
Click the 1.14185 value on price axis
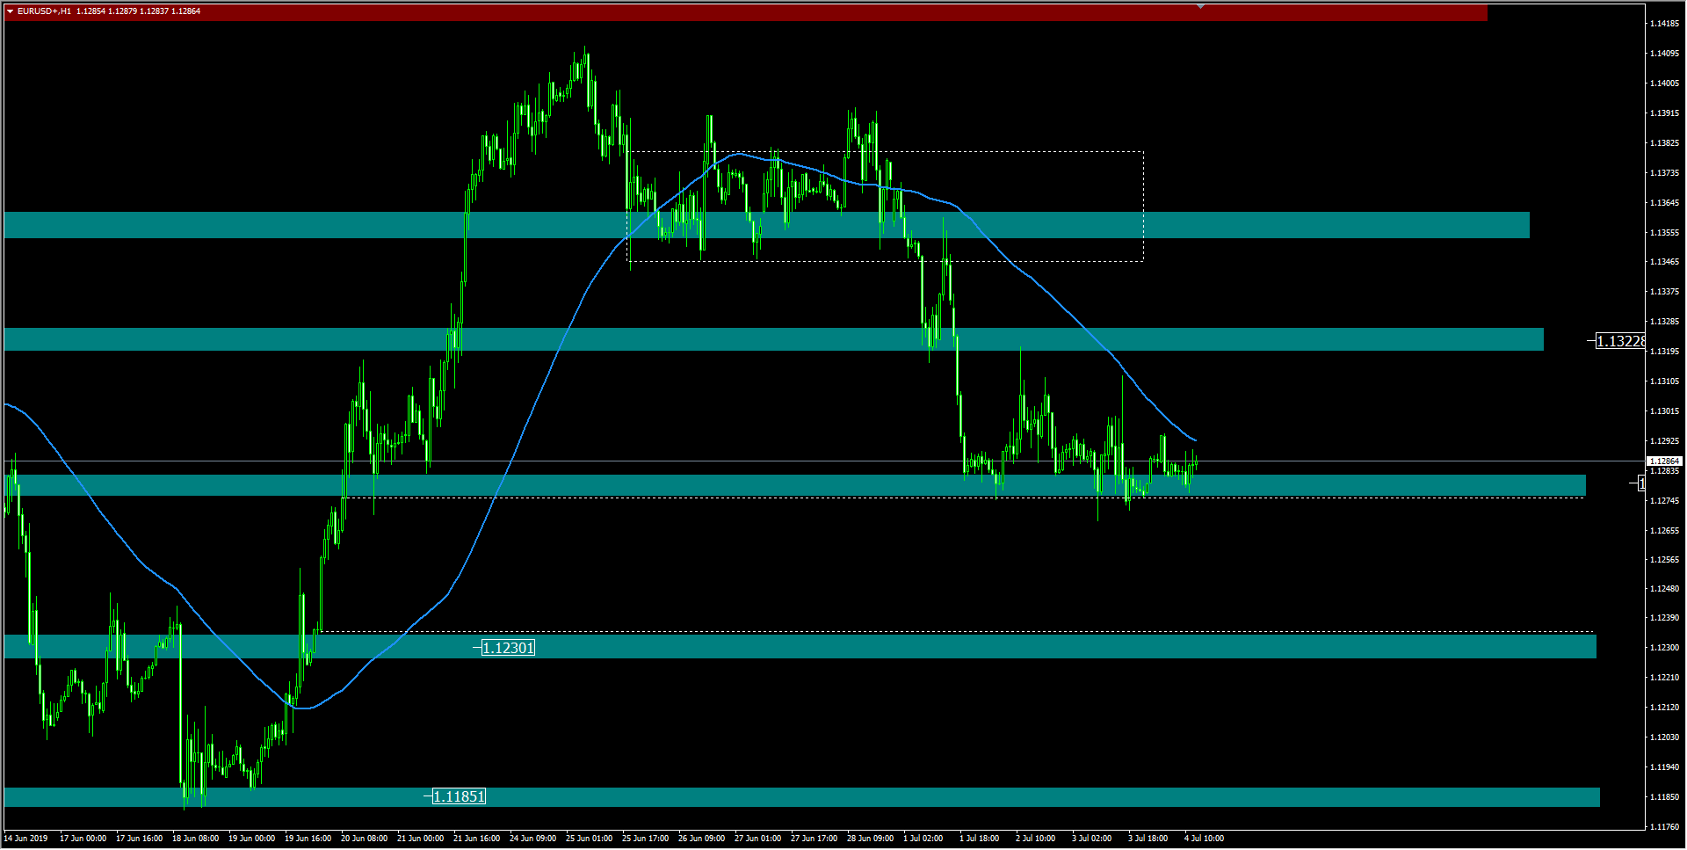[1664, 24]
